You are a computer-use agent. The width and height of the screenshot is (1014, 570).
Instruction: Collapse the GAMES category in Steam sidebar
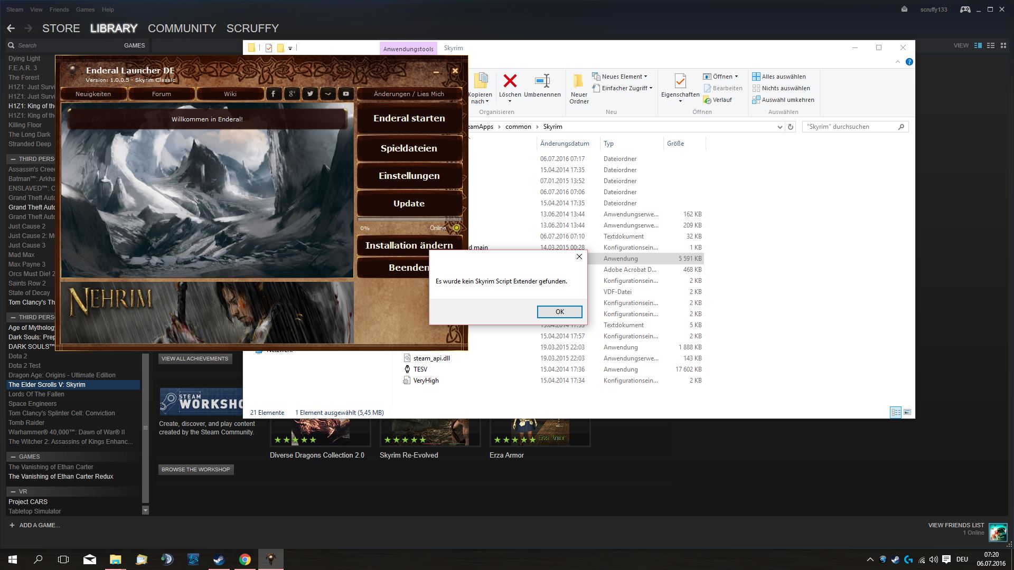tap(13, 457)
